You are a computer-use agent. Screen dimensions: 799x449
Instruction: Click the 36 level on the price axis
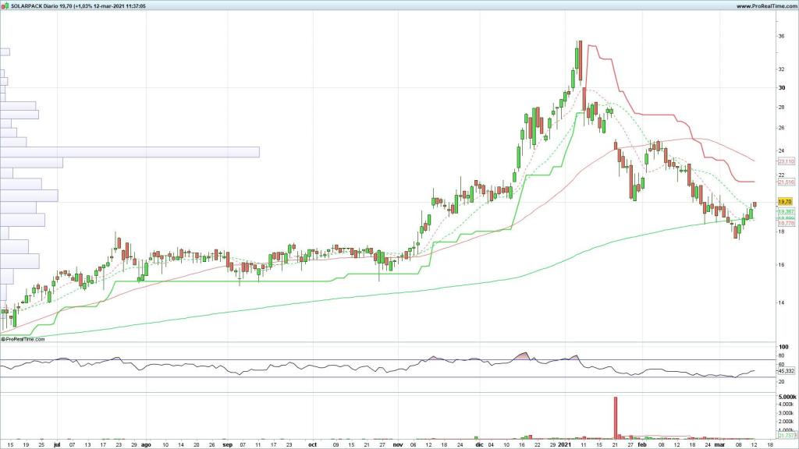tap(781, 37)
